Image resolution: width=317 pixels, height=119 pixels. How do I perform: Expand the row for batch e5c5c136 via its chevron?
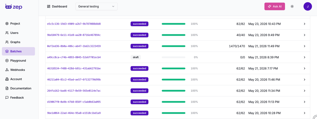point(304,24)
